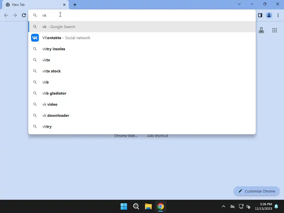Select the 'vkb' suggestion
Screen dimensions: 284x213
pyautogui.click(x=142, y=82)
